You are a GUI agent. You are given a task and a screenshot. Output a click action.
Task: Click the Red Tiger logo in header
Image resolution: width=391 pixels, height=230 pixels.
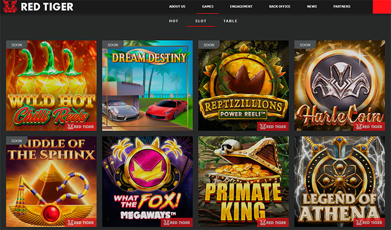[37, 7]
